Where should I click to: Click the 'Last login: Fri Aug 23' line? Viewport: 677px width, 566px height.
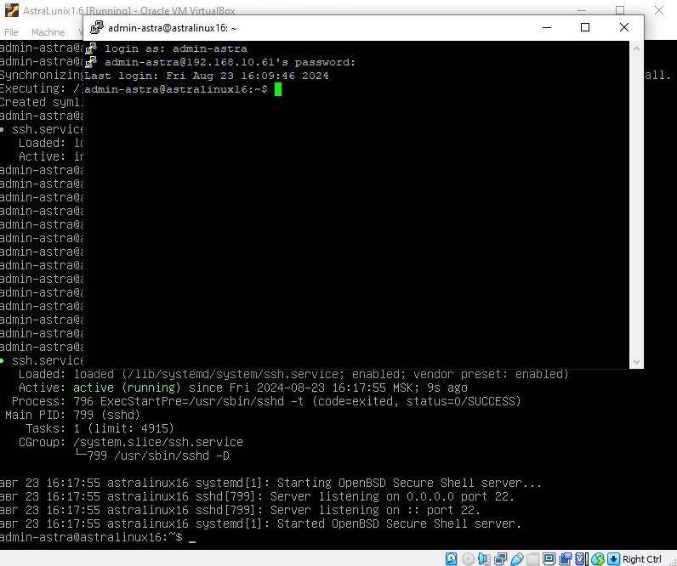(207, 76)
